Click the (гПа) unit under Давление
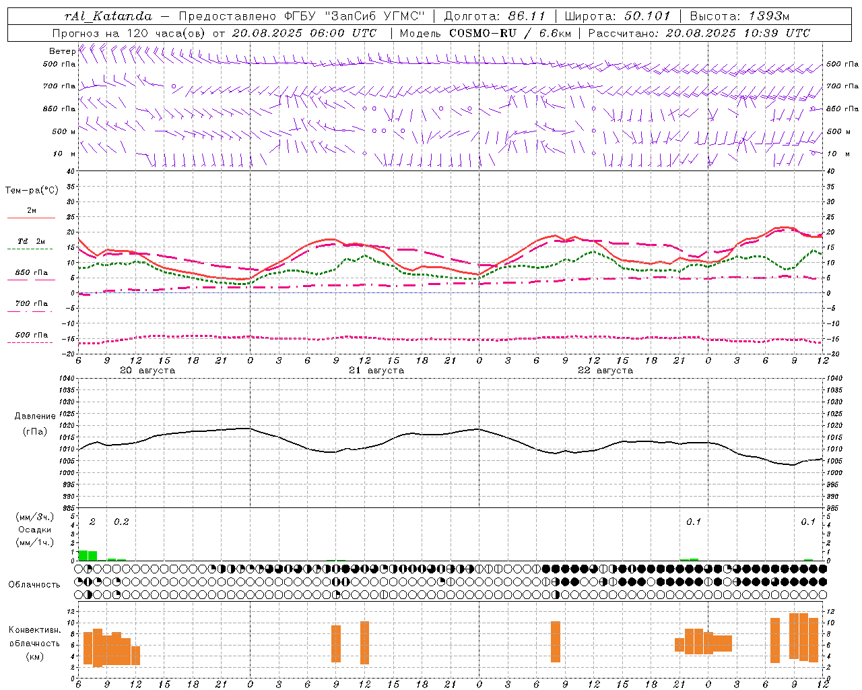The height and width of the screenshot is (690, 862). coord(35,431)
